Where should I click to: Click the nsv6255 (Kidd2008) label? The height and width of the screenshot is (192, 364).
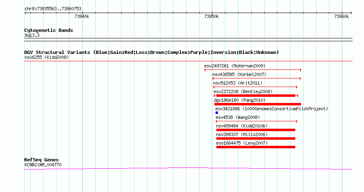tap(47, 57)
